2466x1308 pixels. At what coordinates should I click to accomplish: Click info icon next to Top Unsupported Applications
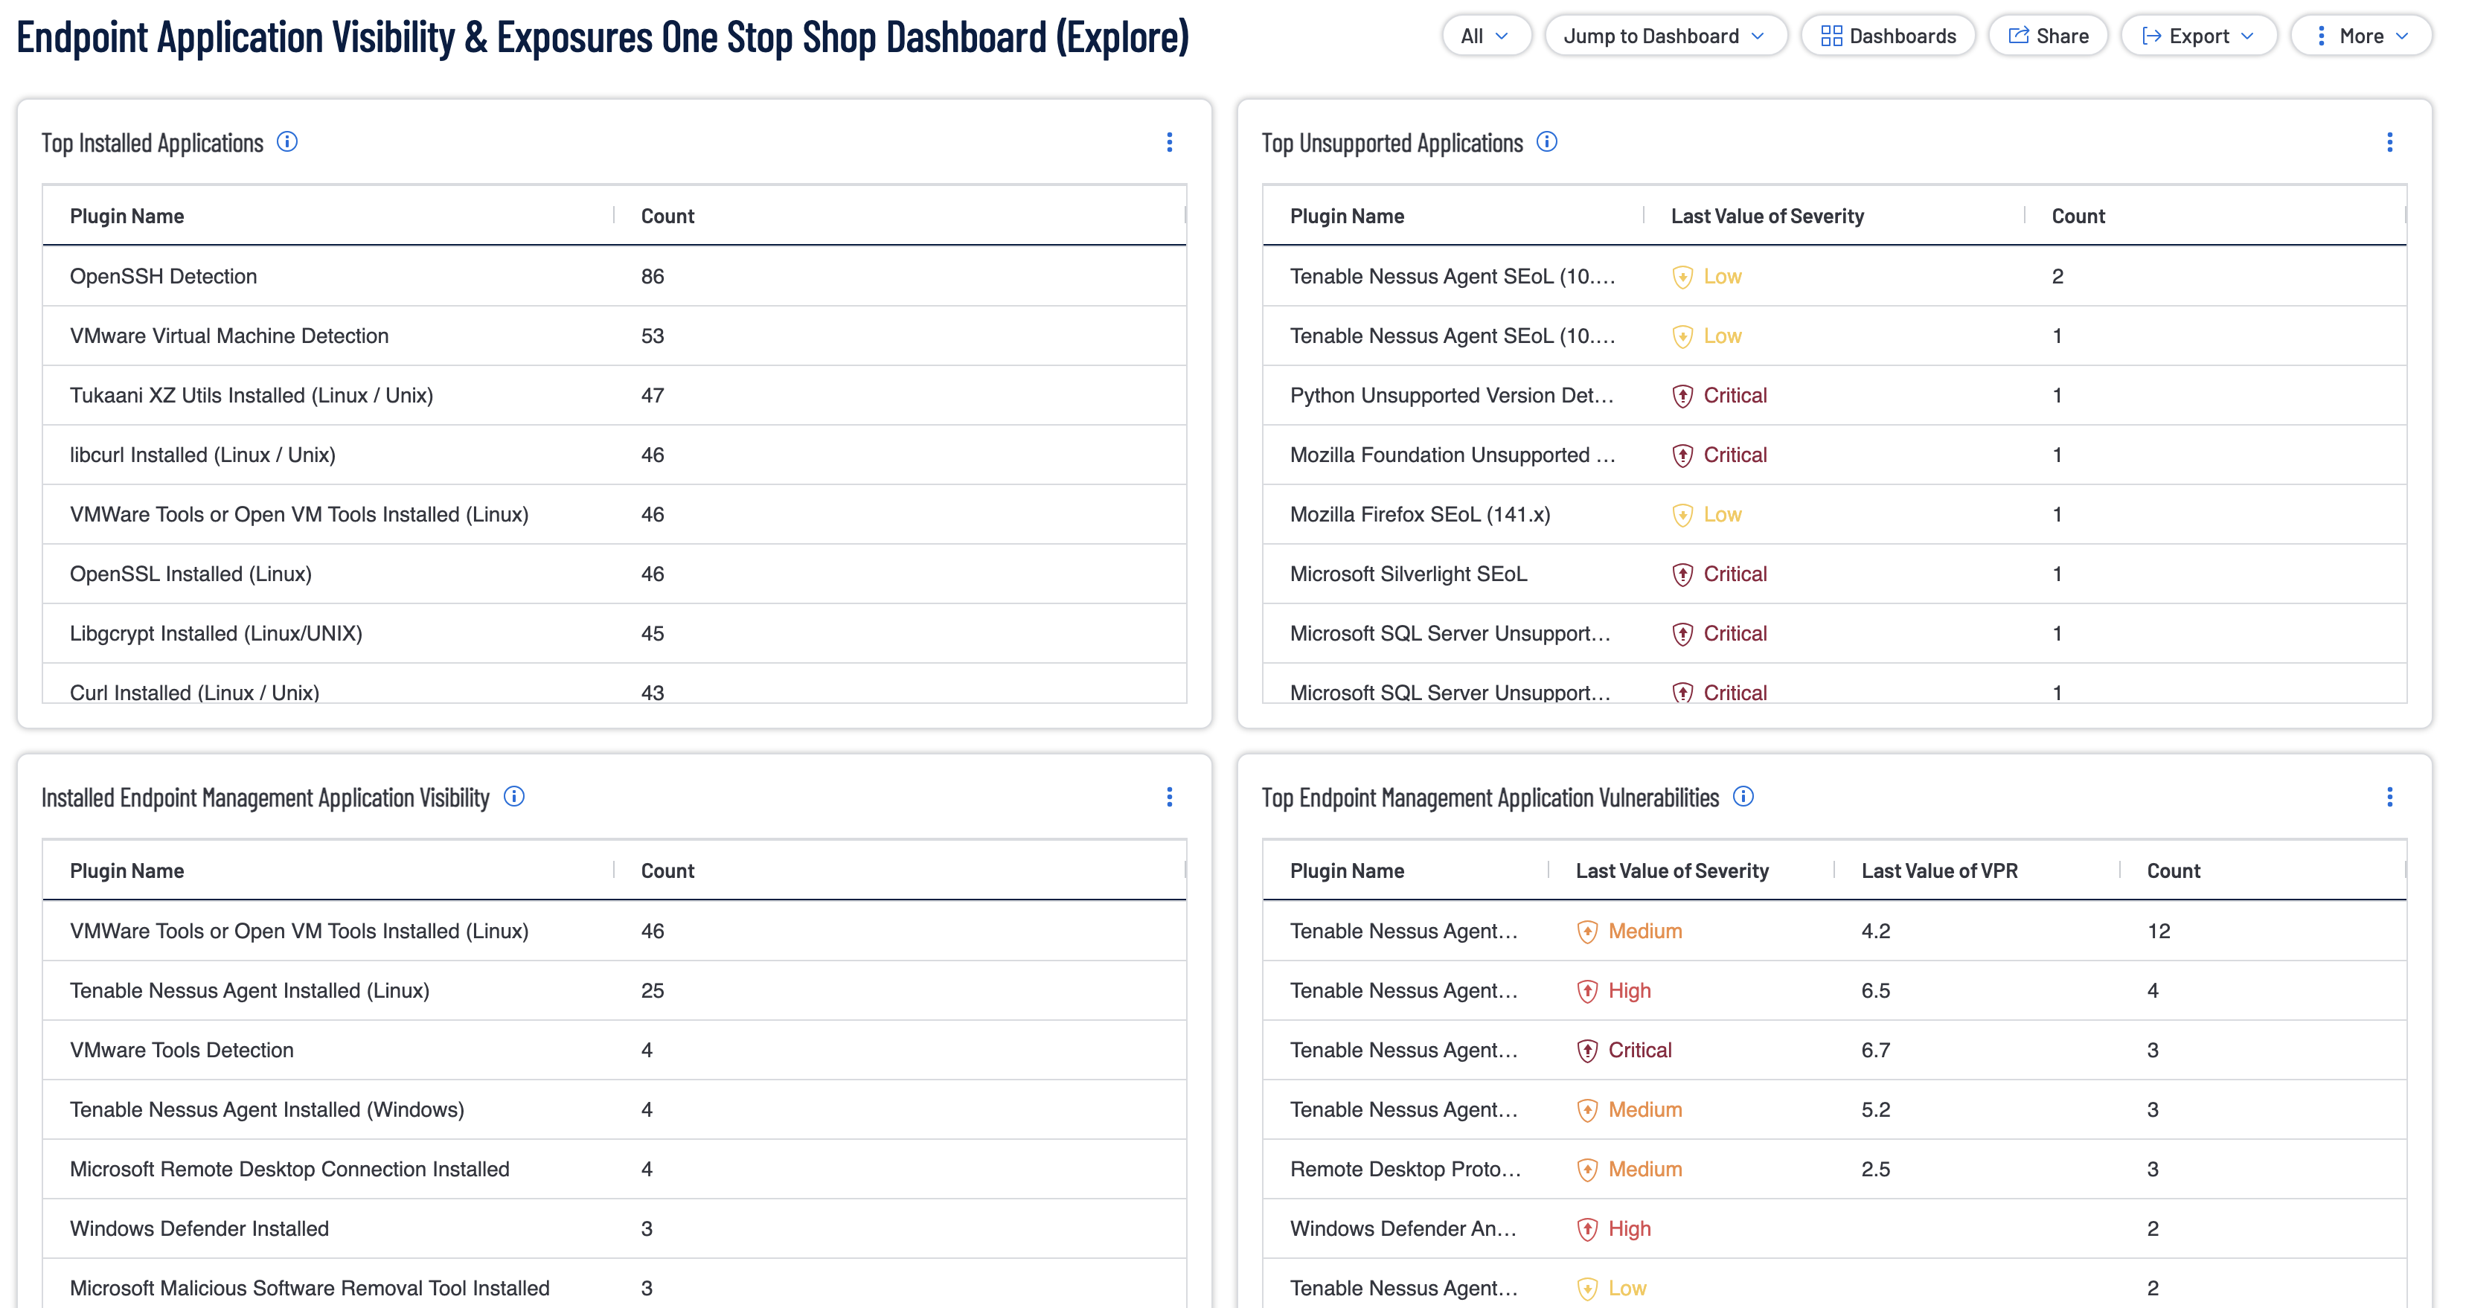click(1547, 141)
